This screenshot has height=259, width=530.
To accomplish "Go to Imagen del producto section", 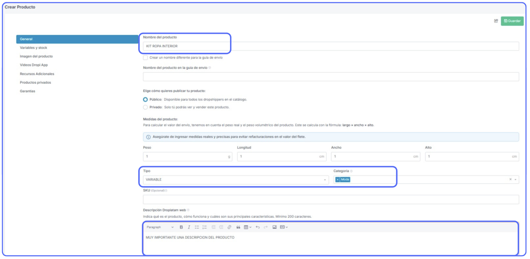I will point(36,56).
